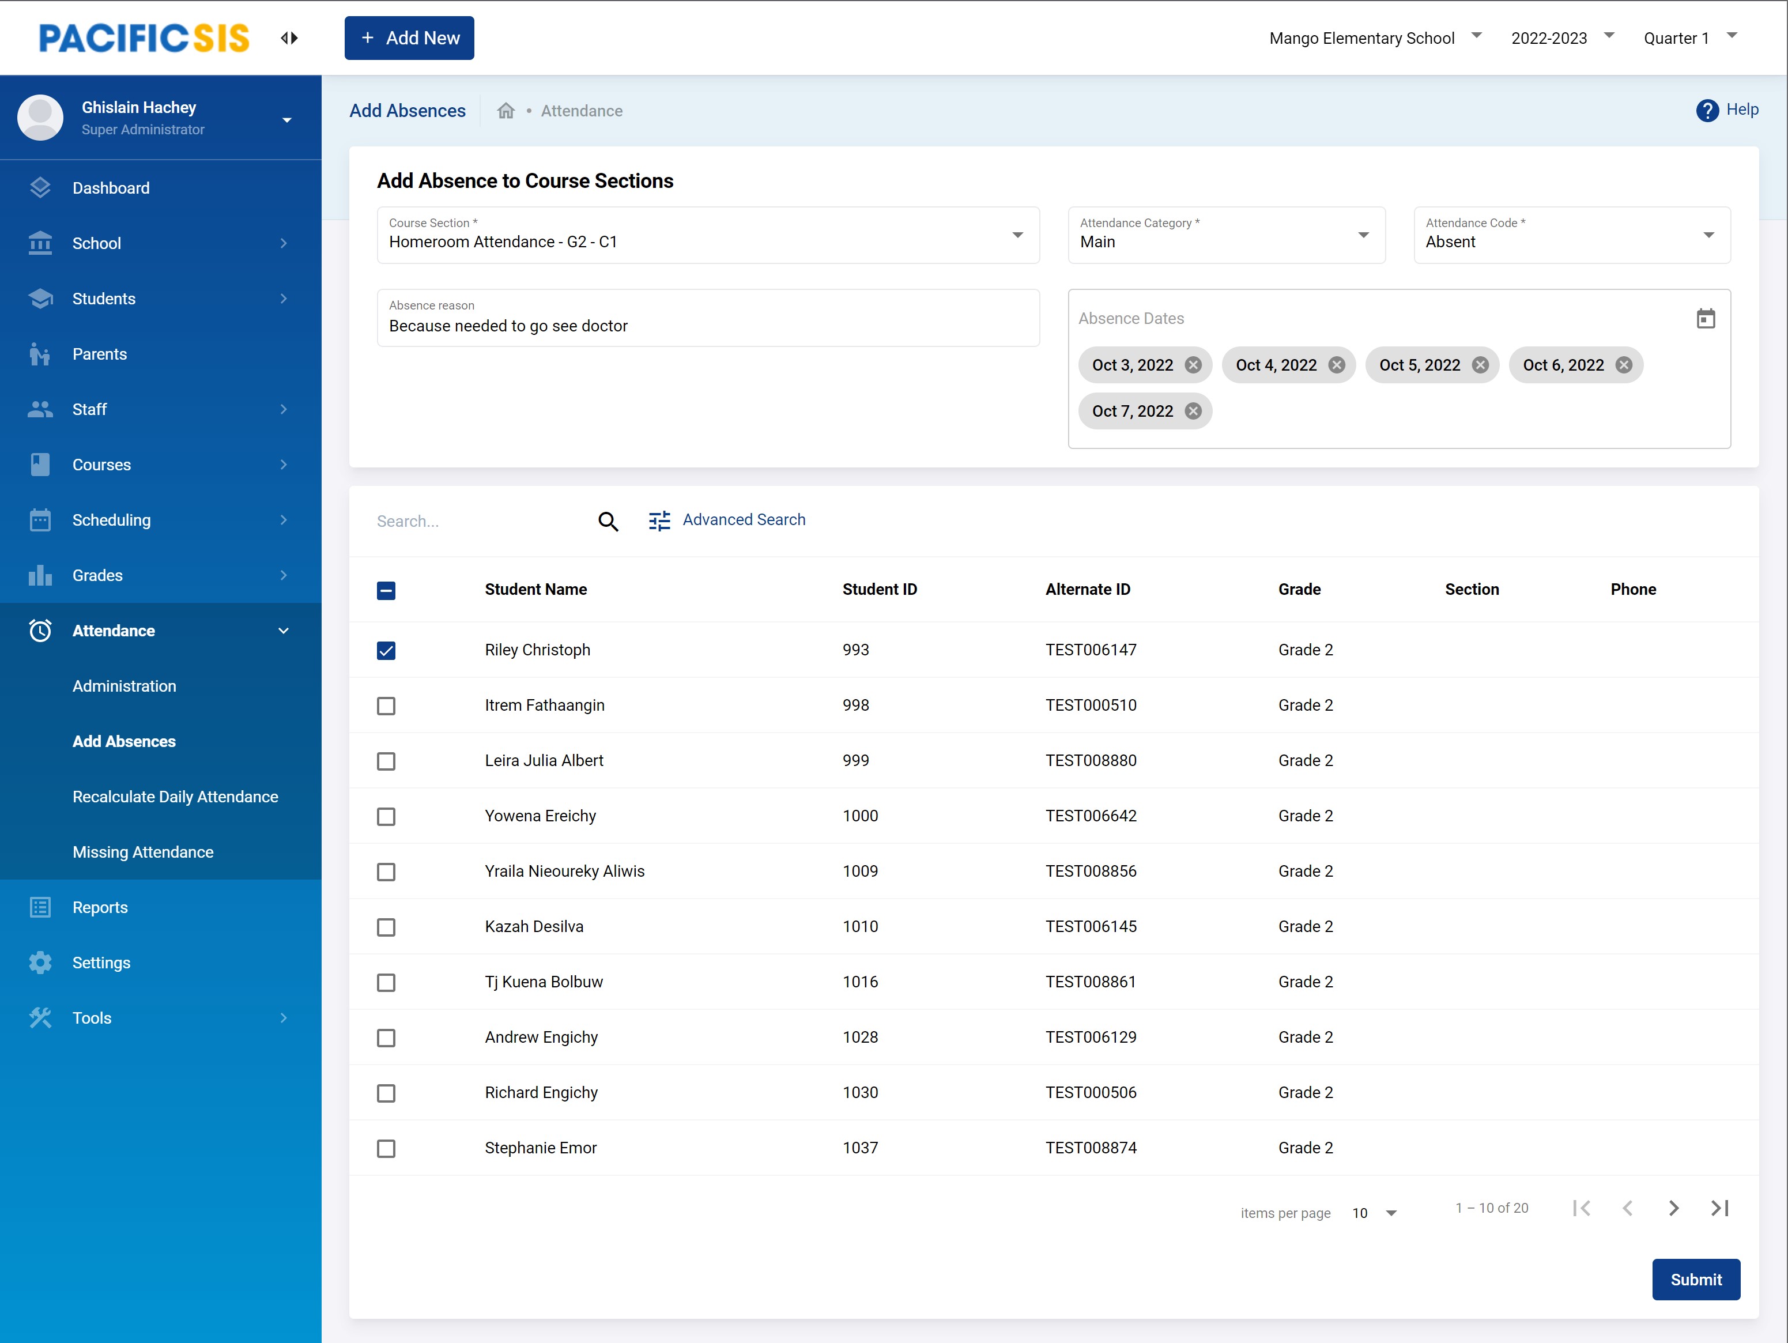The width and height of the screenshot is (1788, 1343).
Task: Check the box for Yowena Ereichy
Action: click(386, 817)
